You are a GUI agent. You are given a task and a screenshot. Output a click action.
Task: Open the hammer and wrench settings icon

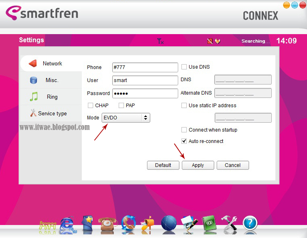229,223
